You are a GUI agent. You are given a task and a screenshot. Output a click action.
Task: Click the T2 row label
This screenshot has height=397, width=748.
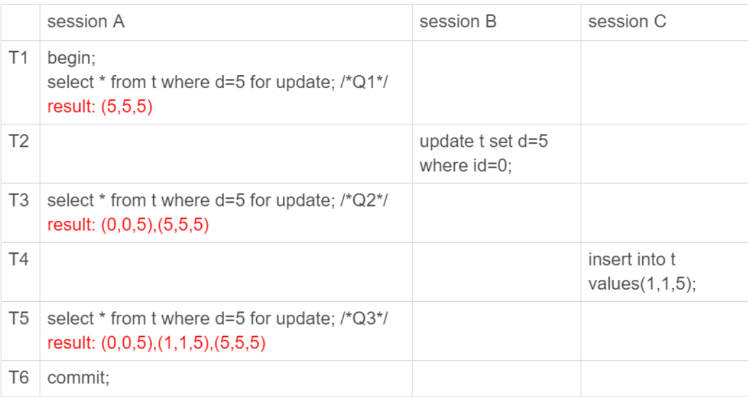(x=19, y=141)
